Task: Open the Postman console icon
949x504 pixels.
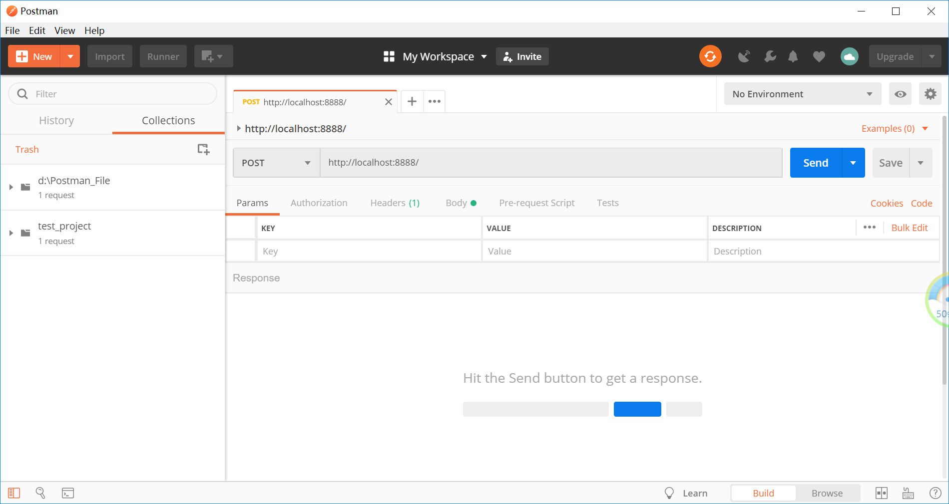Action: (x=68, y=493)
